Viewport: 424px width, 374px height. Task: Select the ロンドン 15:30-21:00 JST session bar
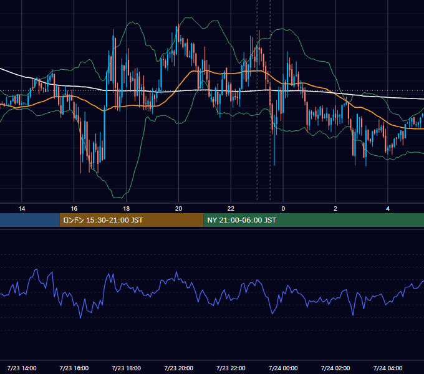(x=132, y=220)
